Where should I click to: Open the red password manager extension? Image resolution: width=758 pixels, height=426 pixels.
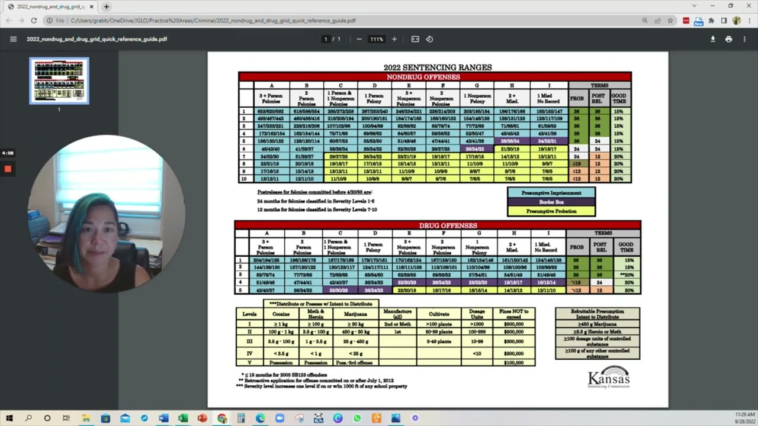[686, 20]
